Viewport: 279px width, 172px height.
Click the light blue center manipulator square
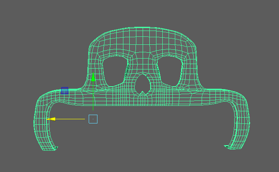coord(93,119)
